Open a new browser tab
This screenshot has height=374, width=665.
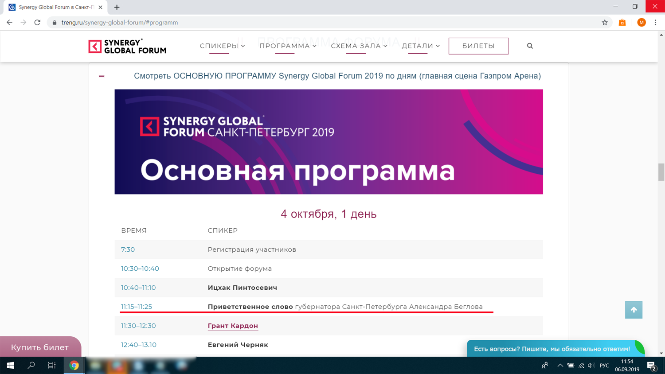pos(117,7)
